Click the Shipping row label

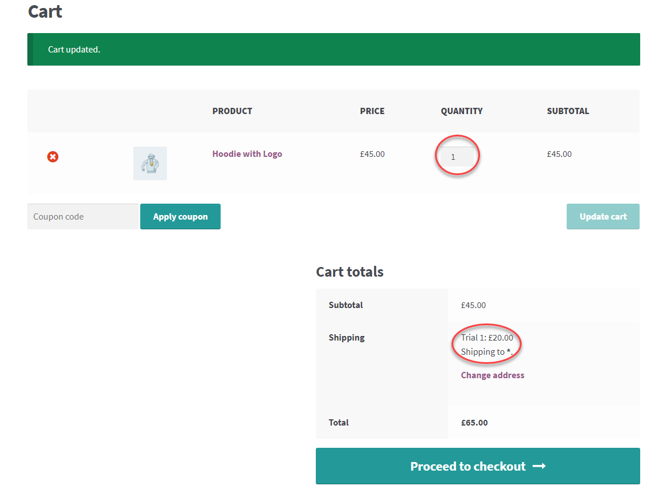(x=347, y=337)
